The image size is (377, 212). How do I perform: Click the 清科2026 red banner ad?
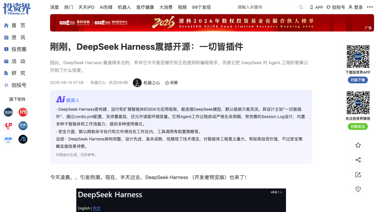pos(212,23)
